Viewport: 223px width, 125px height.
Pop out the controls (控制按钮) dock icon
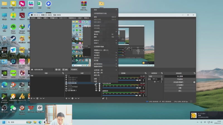click(x=195, y=73)
